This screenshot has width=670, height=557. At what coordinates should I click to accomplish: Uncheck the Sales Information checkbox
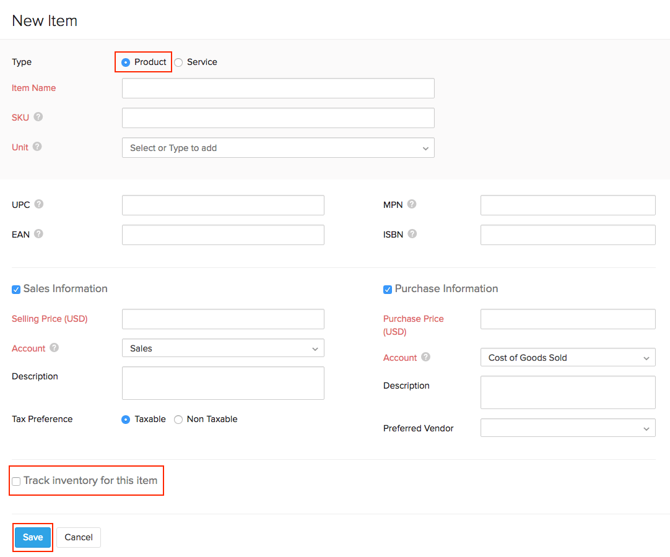tap(16, 290)
